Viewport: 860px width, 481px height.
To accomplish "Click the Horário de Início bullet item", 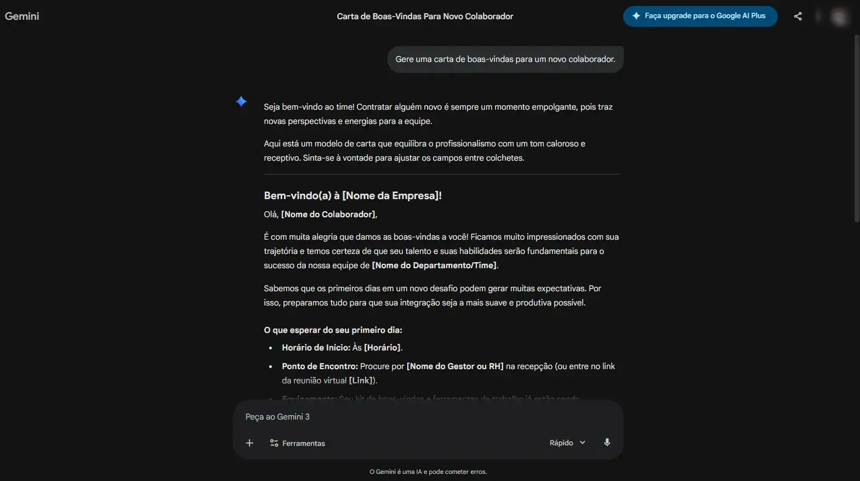I will 341,348.
